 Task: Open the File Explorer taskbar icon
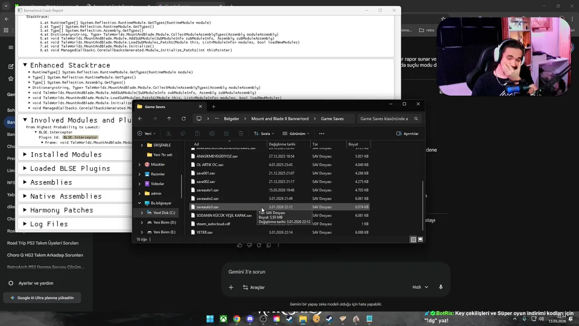pyautogui.click(x=303, y=319)
